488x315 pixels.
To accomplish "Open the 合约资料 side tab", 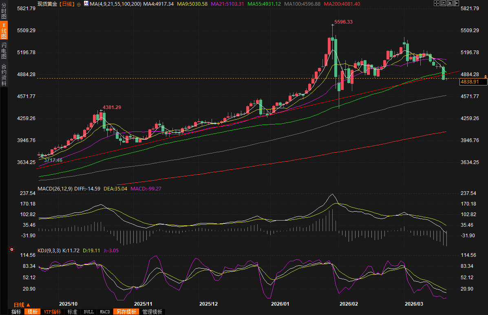I will point(4,75).
